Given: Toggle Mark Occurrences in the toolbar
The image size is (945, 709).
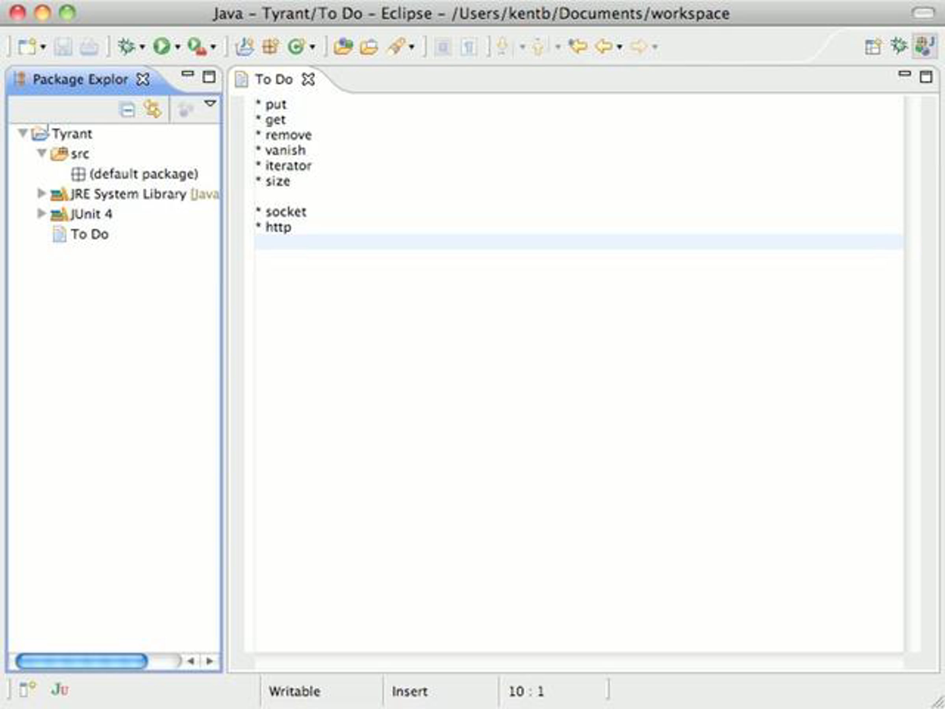Looking at the screenshot, I should 443,46.
